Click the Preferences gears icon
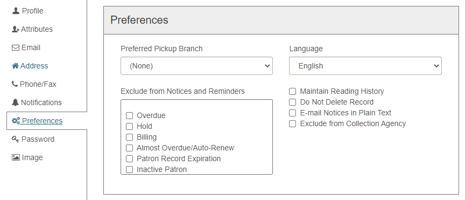 16,121
